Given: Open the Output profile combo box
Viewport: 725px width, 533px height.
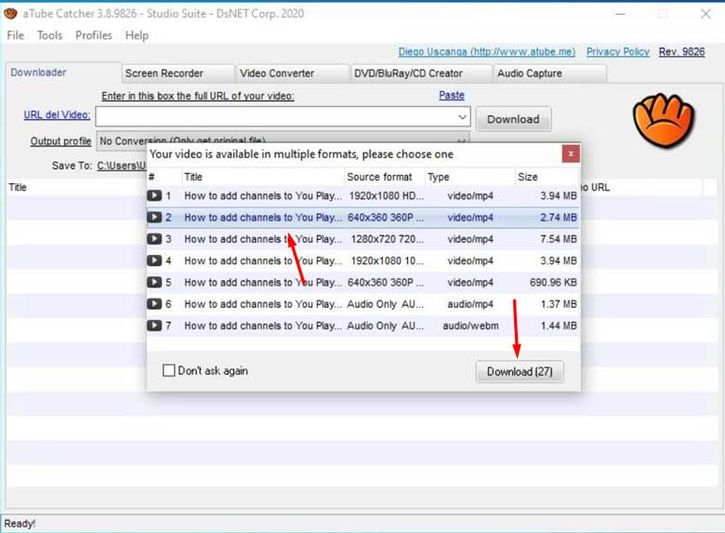Looking at the screenshot, I should [283, 140].
